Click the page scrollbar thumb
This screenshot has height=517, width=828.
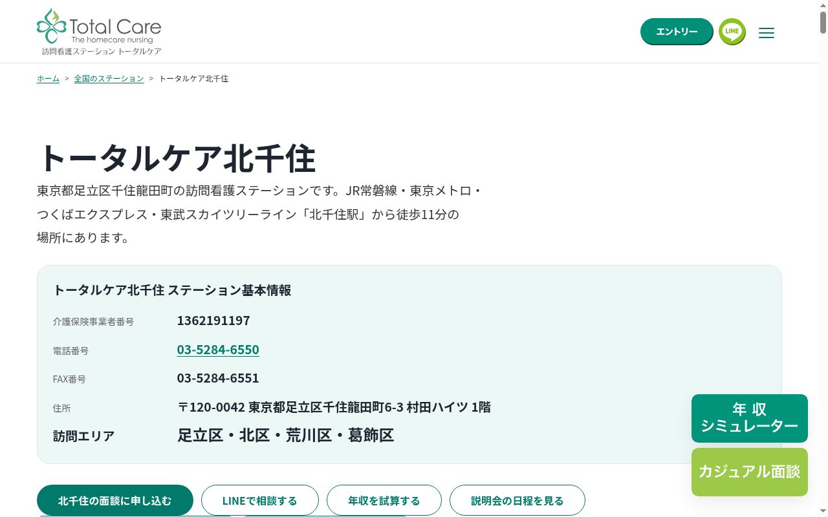click(x=823, y=23)
